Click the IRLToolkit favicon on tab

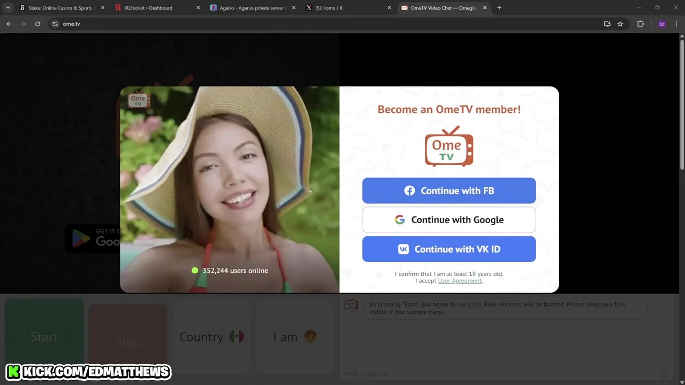[118, 8]
